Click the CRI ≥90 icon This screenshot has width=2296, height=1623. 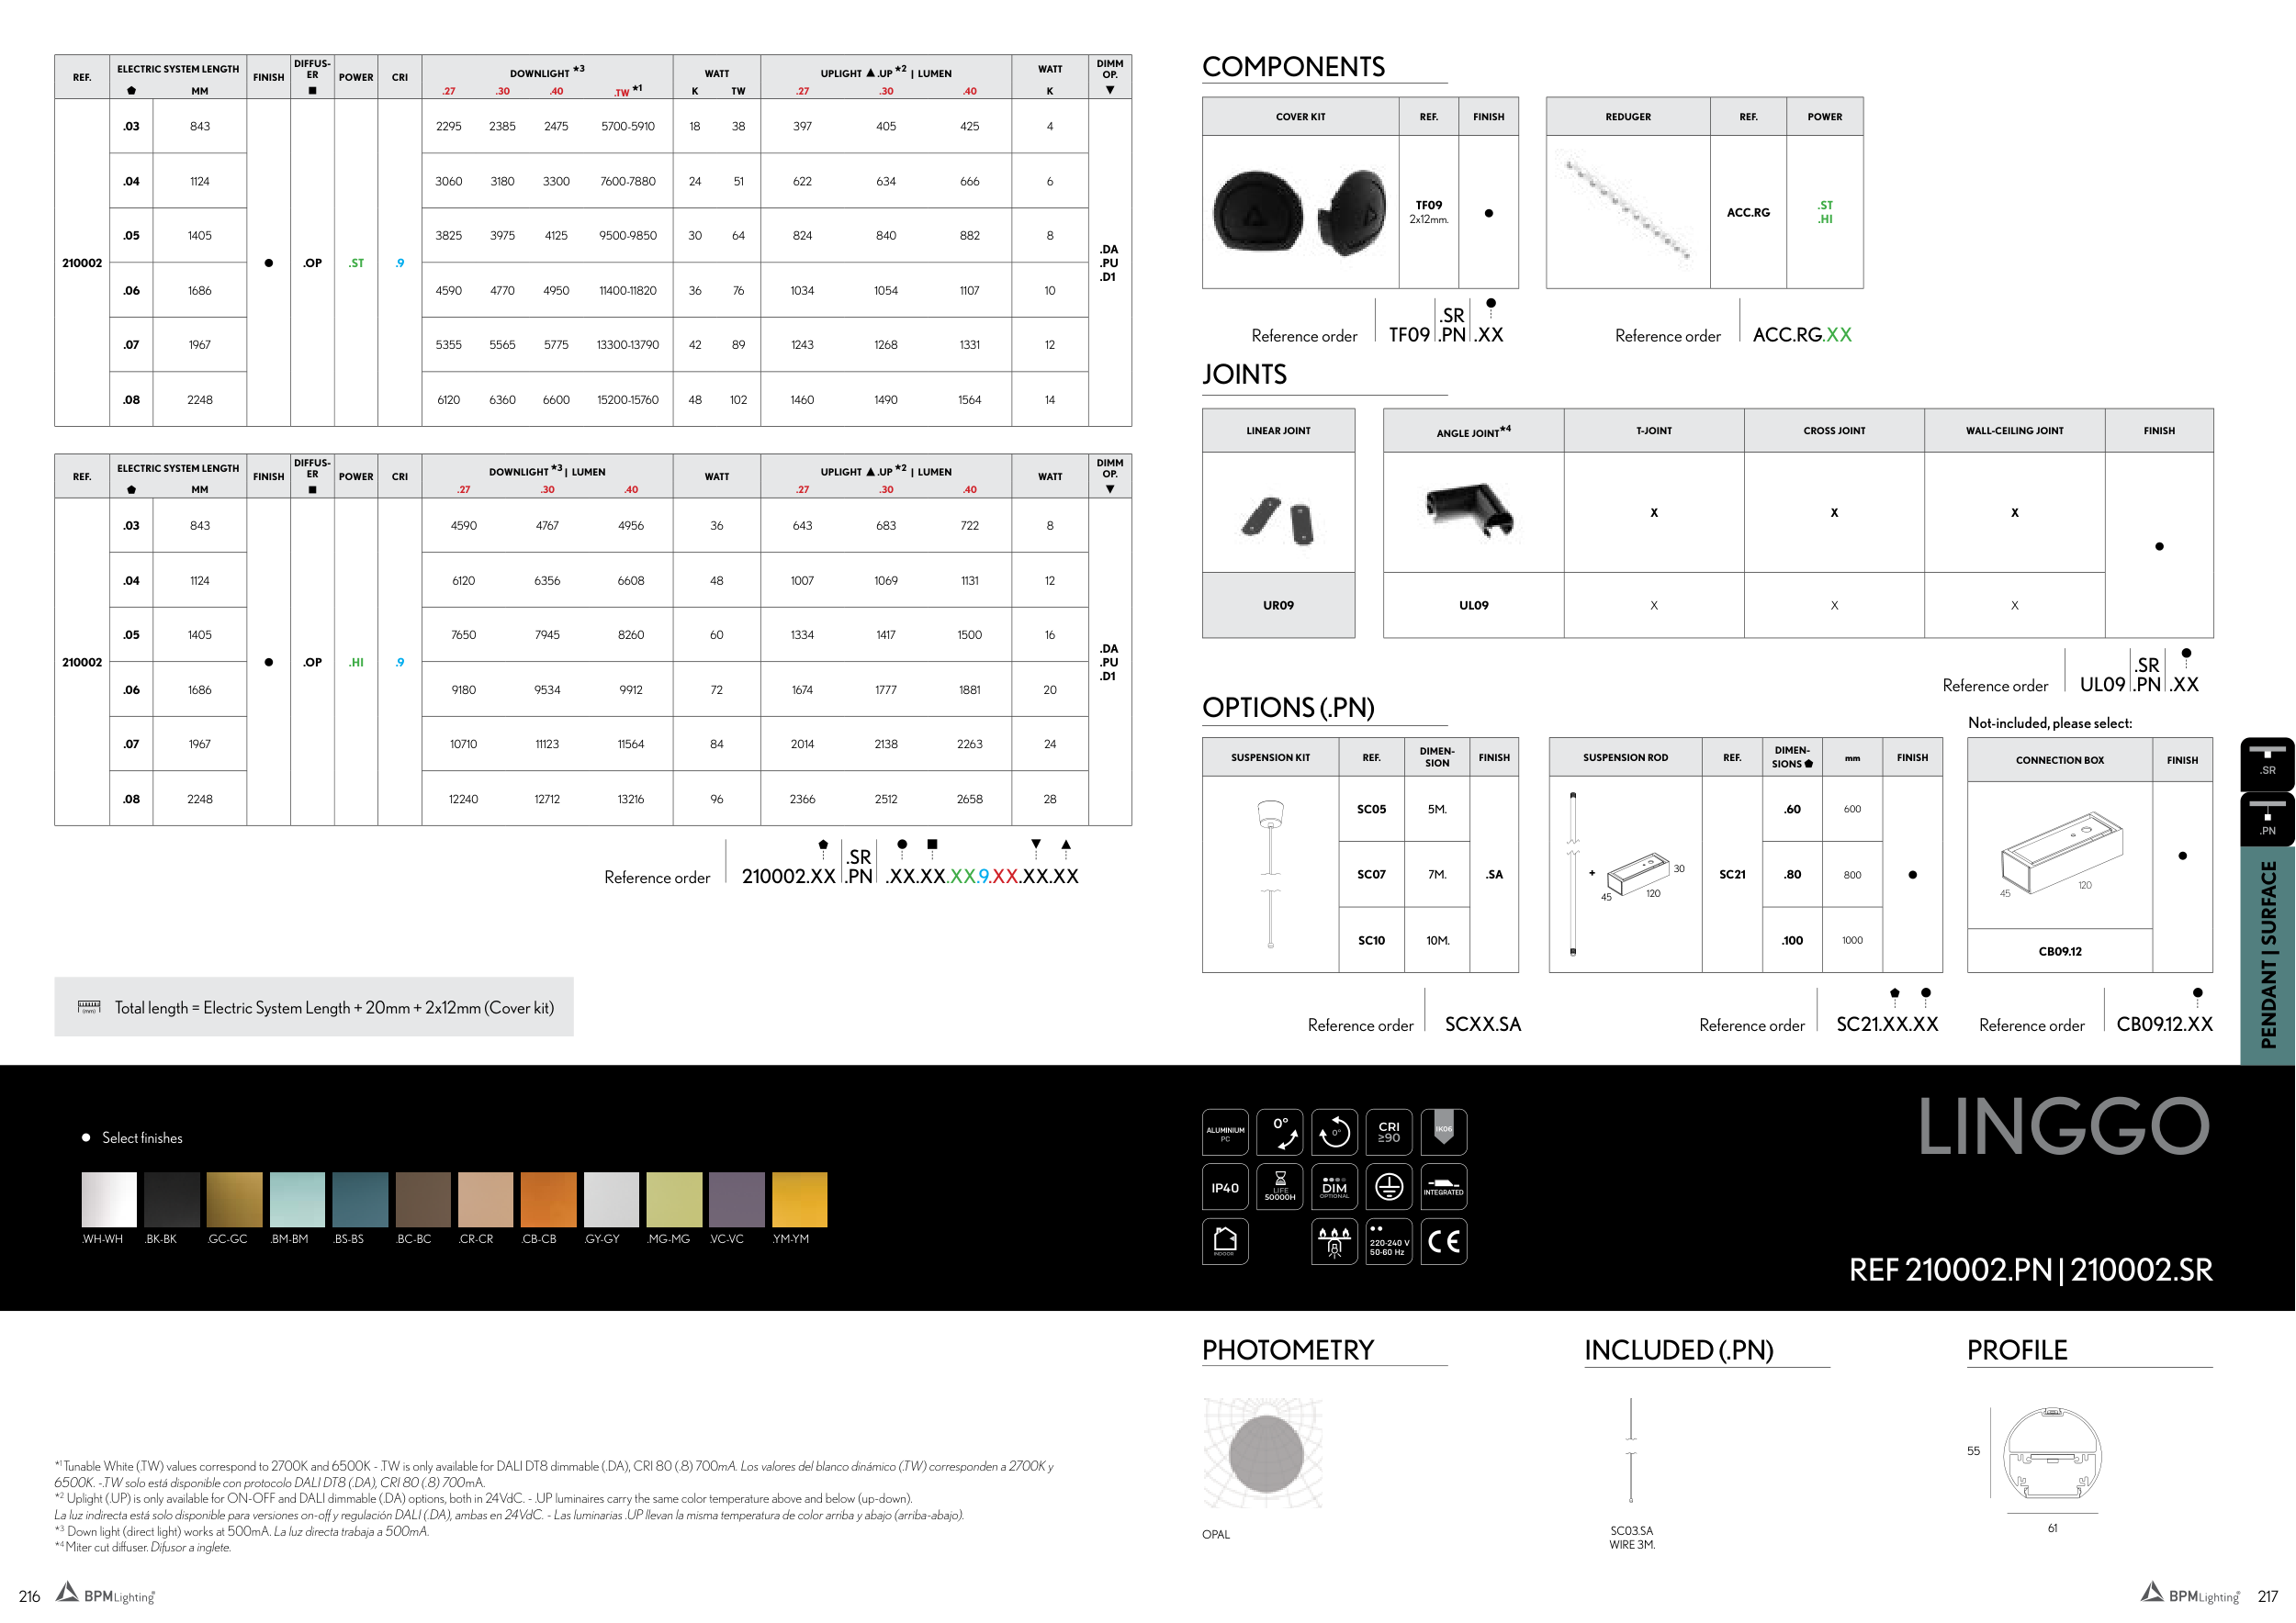click(1389, 1132)
